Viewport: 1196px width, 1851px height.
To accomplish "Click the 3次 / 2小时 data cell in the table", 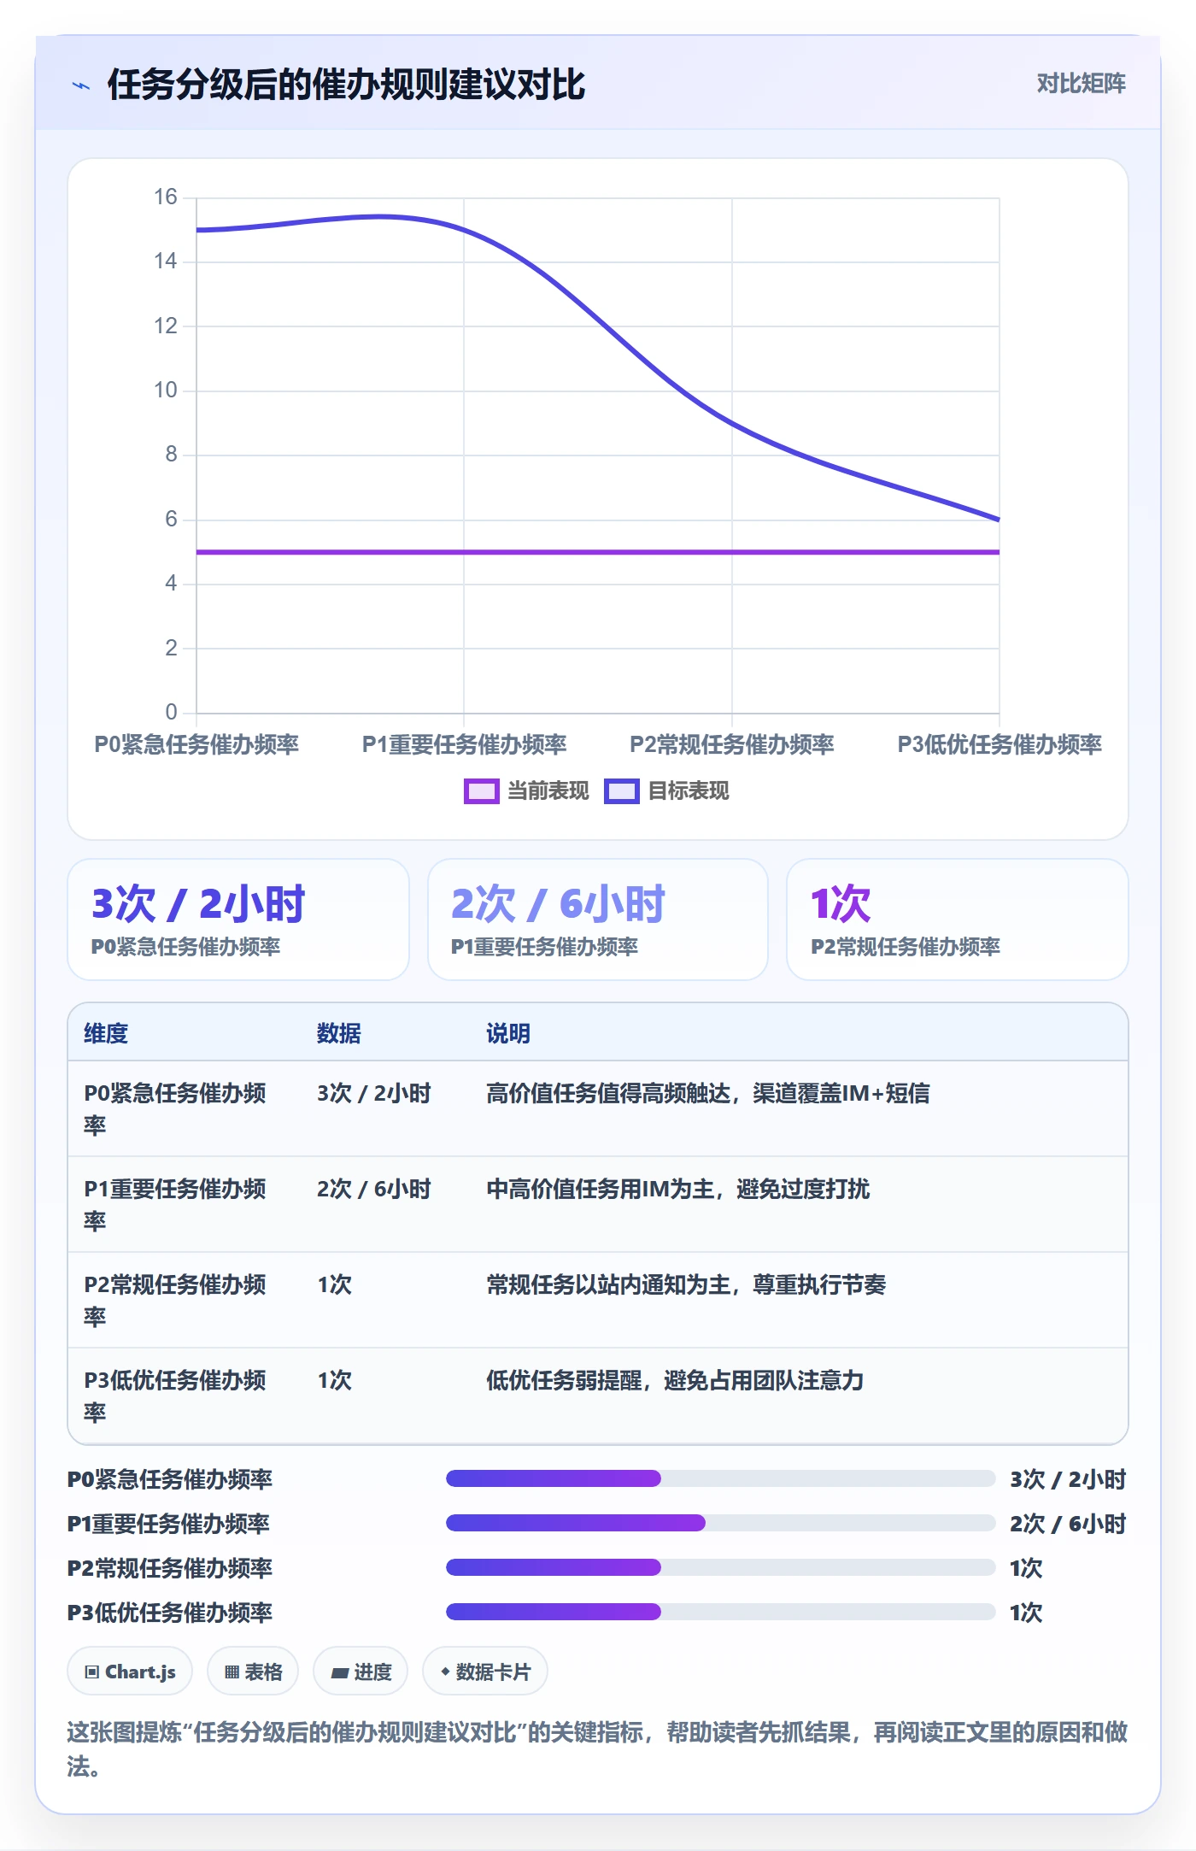I will [x=374, y=1093].
